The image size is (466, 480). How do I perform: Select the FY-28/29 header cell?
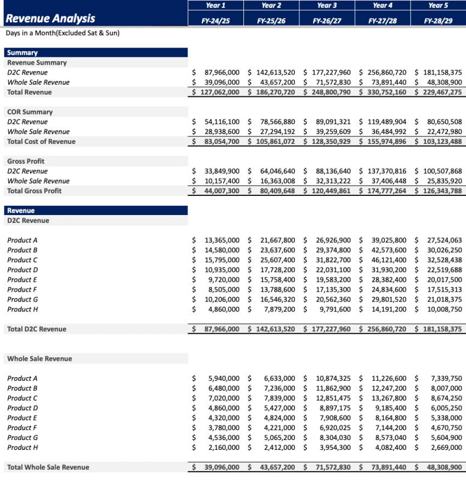click(439, 22)
